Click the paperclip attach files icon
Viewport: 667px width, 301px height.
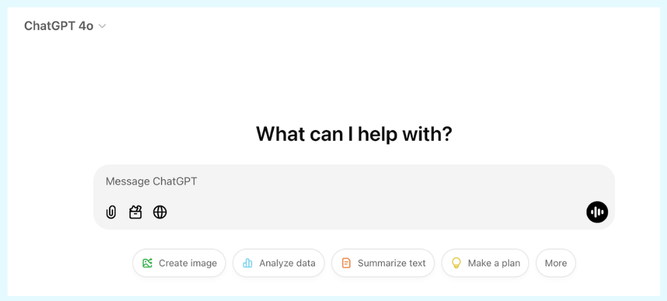click(111, 212)
